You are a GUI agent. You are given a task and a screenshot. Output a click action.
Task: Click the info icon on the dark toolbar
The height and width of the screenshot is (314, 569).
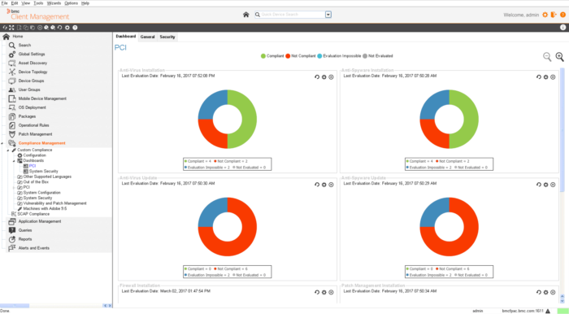[x=562, y=27]
